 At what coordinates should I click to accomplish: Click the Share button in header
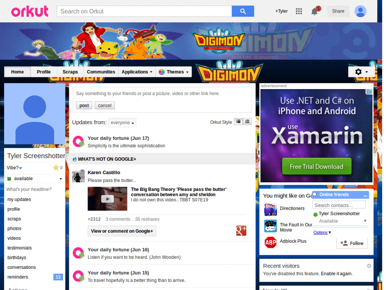click(x=338, y=11)
